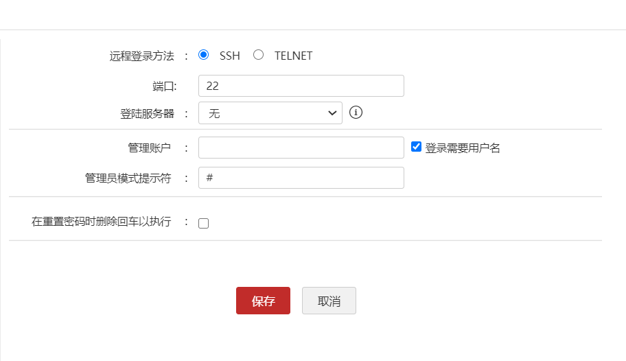Focus the 管理员模式提示符 field with #
The image size is (626, 361).
click(x=301, y=178)
